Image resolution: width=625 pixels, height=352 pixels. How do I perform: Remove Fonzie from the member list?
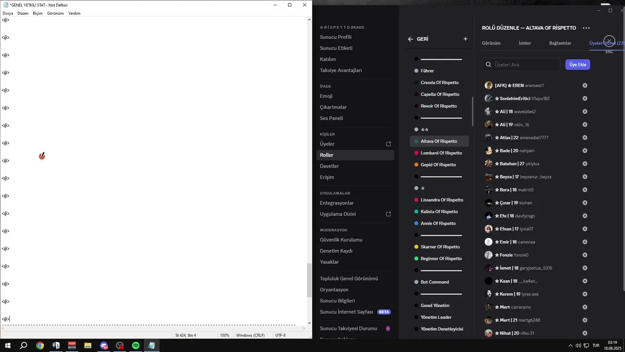point(585,255)
